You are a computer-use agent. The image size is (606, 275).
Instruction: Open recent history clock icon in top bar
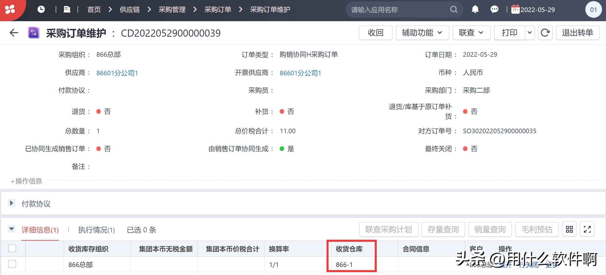pos(41,9)
